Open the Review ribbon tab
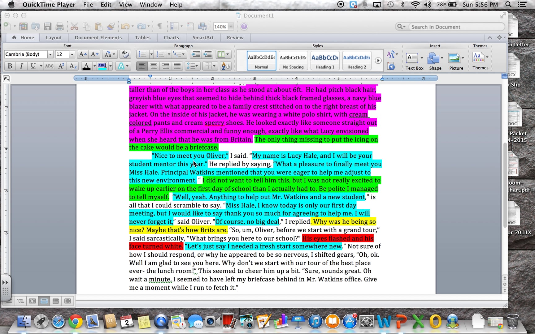Image resolution: width=535 pixels, height=334 pixels. pos(235,37)
